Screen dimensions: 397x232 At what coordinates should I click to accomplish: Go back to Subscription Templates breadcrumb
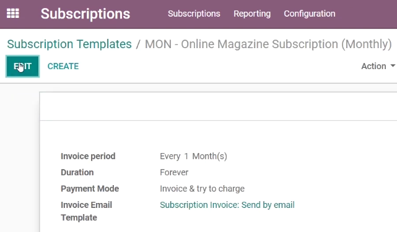pos(69,44)
